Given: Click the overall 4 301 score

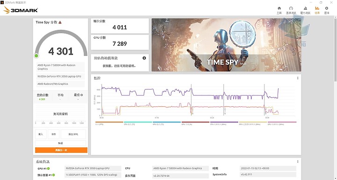Looking at the screenshot, I should point(61,51).
